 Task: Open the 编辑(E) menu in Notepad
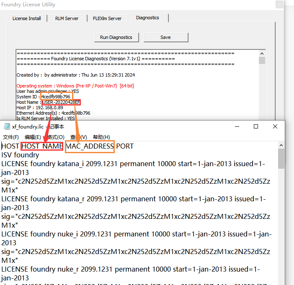[33, 137]
